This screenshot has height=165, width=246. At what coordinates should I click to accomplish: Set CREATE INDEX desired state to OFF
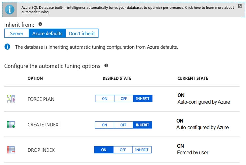123,125
